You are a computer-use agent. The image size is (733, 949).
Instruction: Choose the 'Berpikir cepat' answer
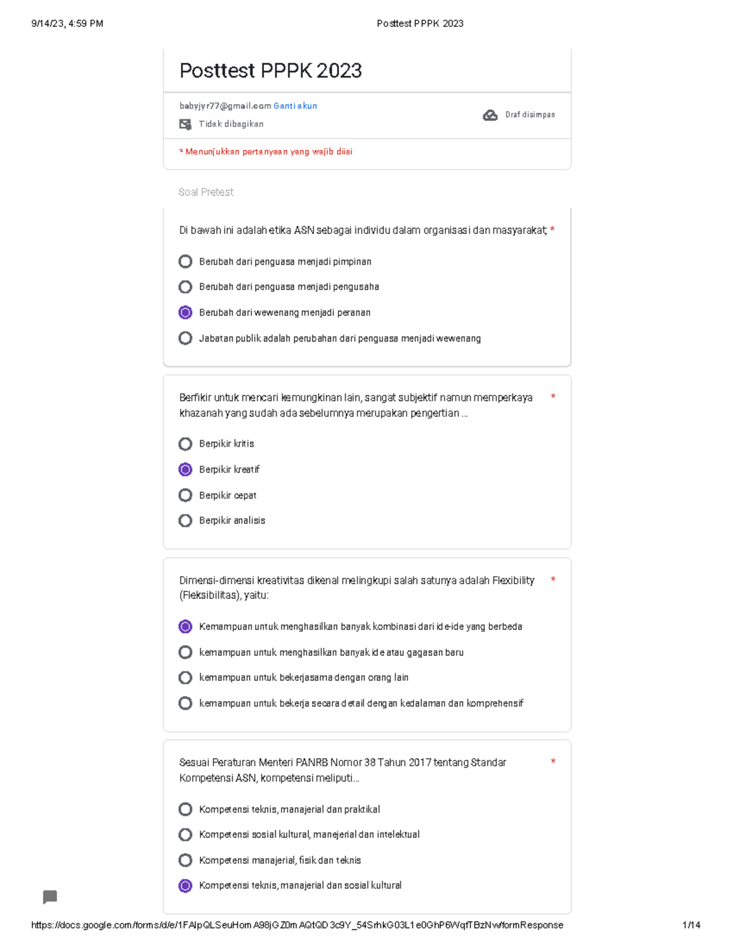point(186,495)
